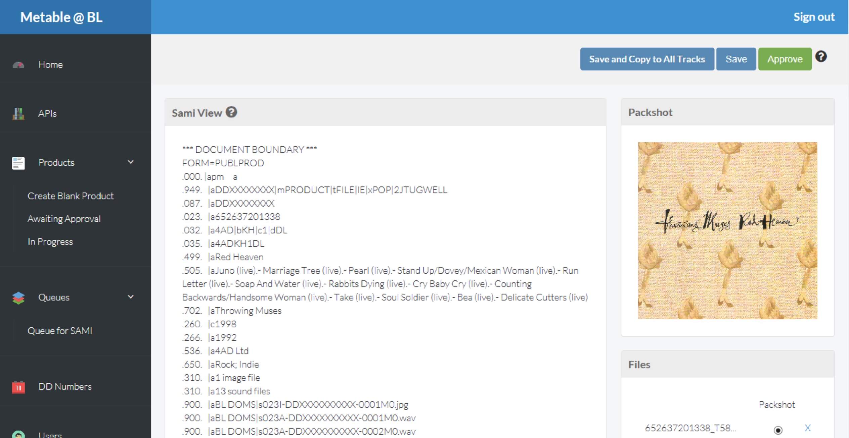Open Sami View help question mark
The image size is (849, 438).
[x=231, y=112]
